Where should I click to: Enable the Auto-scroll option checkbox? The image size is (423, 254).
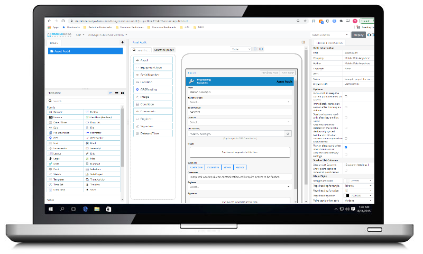[346, 95]
